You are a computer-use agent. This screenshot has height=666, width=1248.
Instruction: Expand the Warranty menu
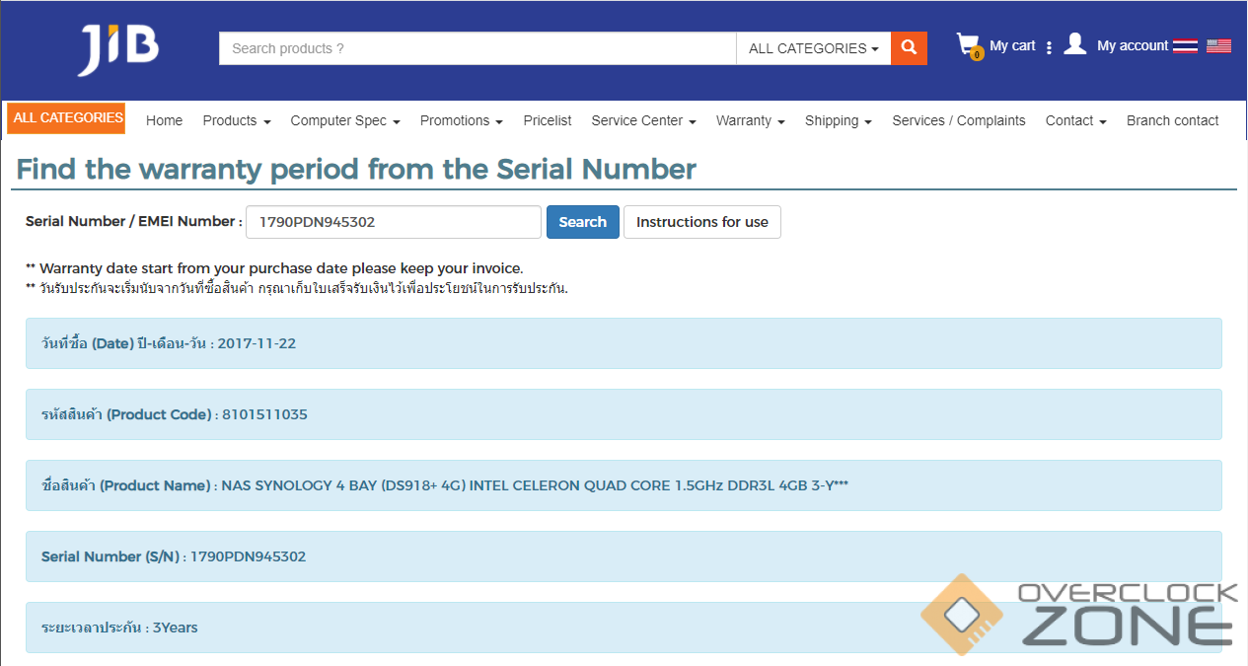point(751,120)
